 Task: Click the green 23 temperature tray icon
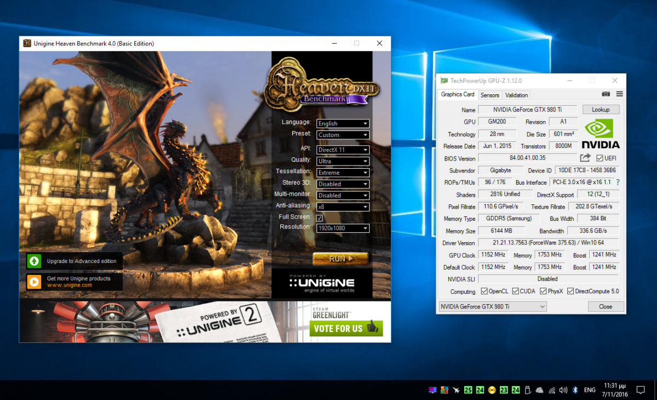504,390
